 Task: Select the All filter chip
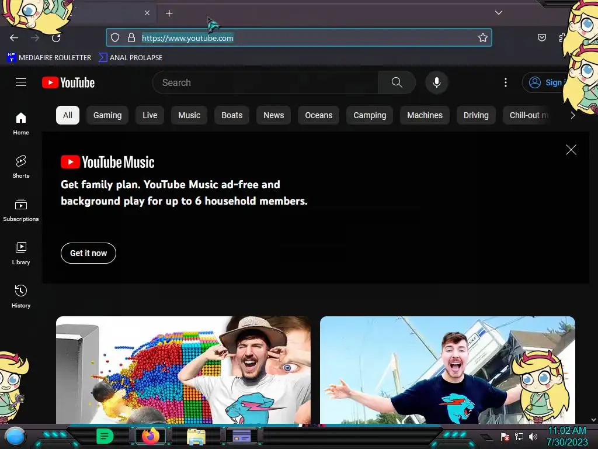pos(68,115)
